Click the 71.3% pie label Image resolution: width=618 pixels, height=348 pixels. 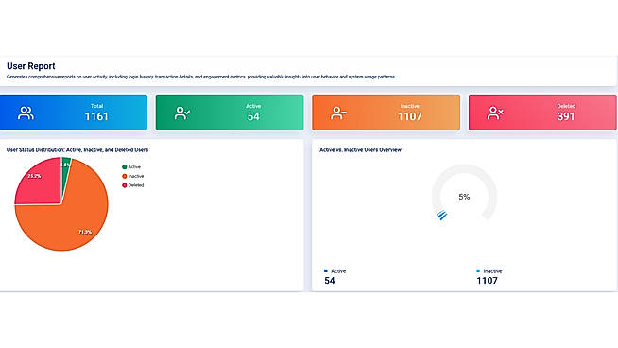(85, 232)
